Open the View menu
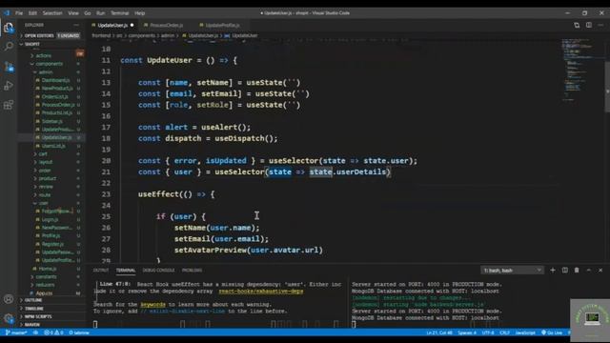610x343 pixels. [x=73, y=12]
